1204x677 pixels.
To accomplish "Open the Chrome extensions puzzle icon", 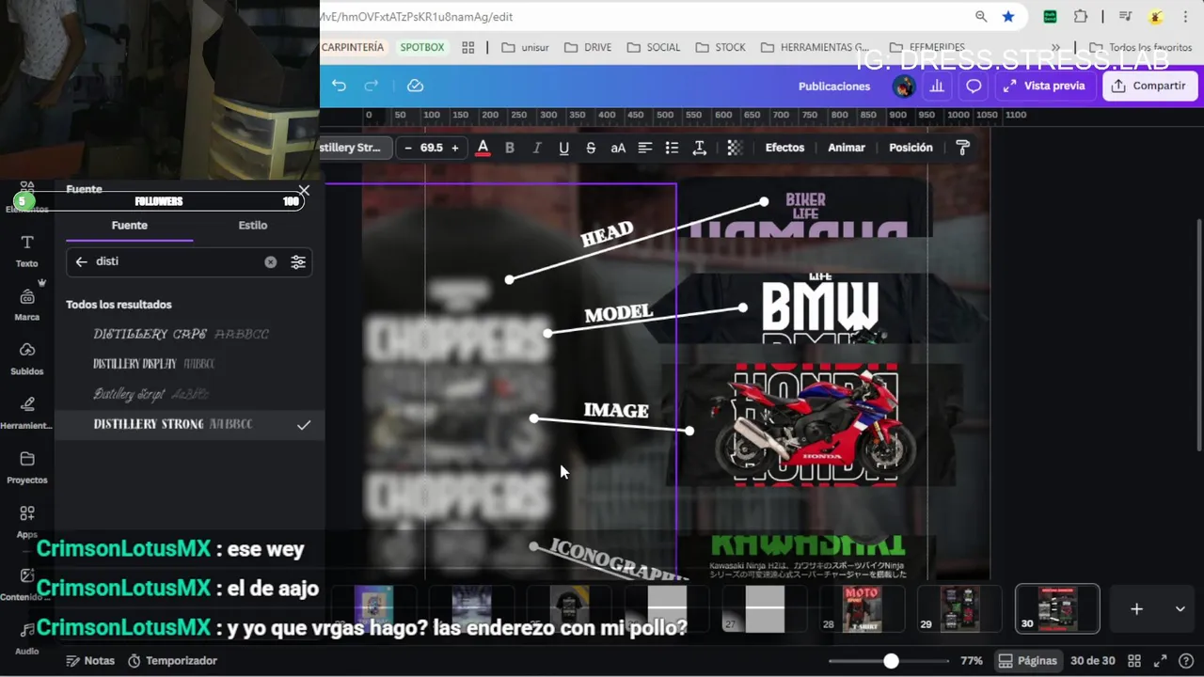I will pyautogui.click(x=1080, y=17).
